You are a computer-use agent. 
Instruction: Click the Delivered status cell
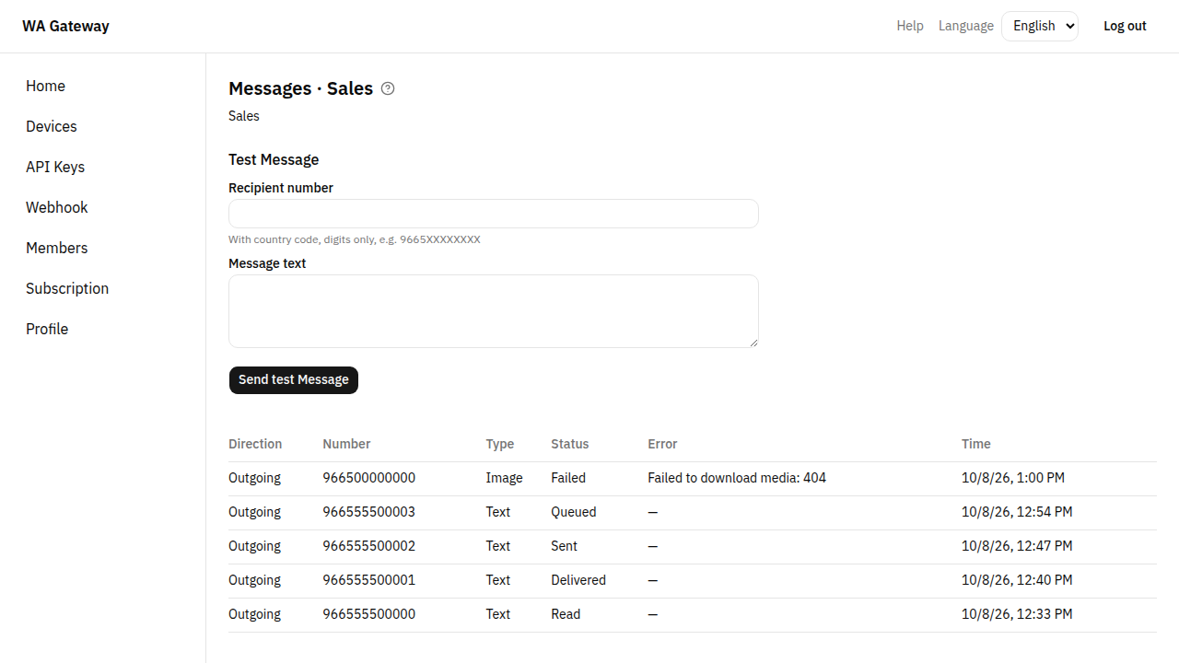[x=578, y=580]
